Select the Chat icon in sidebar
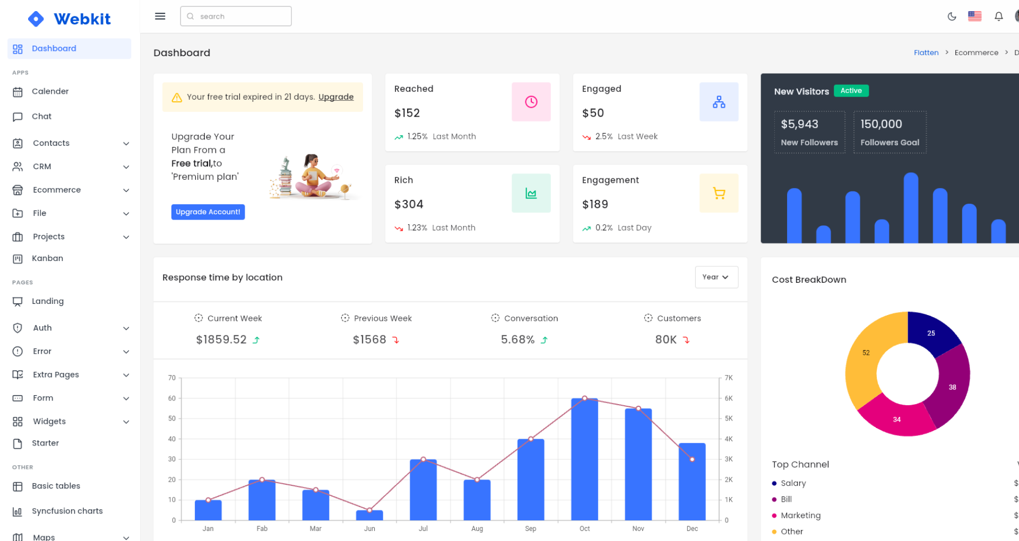Screen dimensions: 1019x541 click(x=18, y=116)
